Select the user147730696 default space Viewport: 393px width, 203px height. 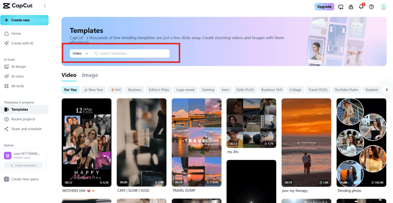23,155
